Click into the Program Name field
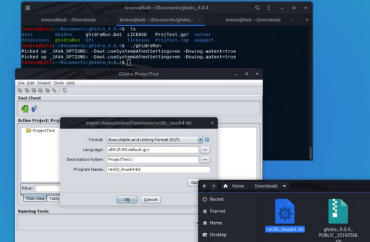This screenshot has width=370, height=242. click(x=158, y=169)
